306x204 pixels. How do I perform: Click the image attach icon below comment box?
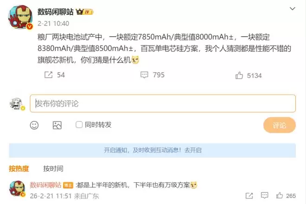pos(57,125)
